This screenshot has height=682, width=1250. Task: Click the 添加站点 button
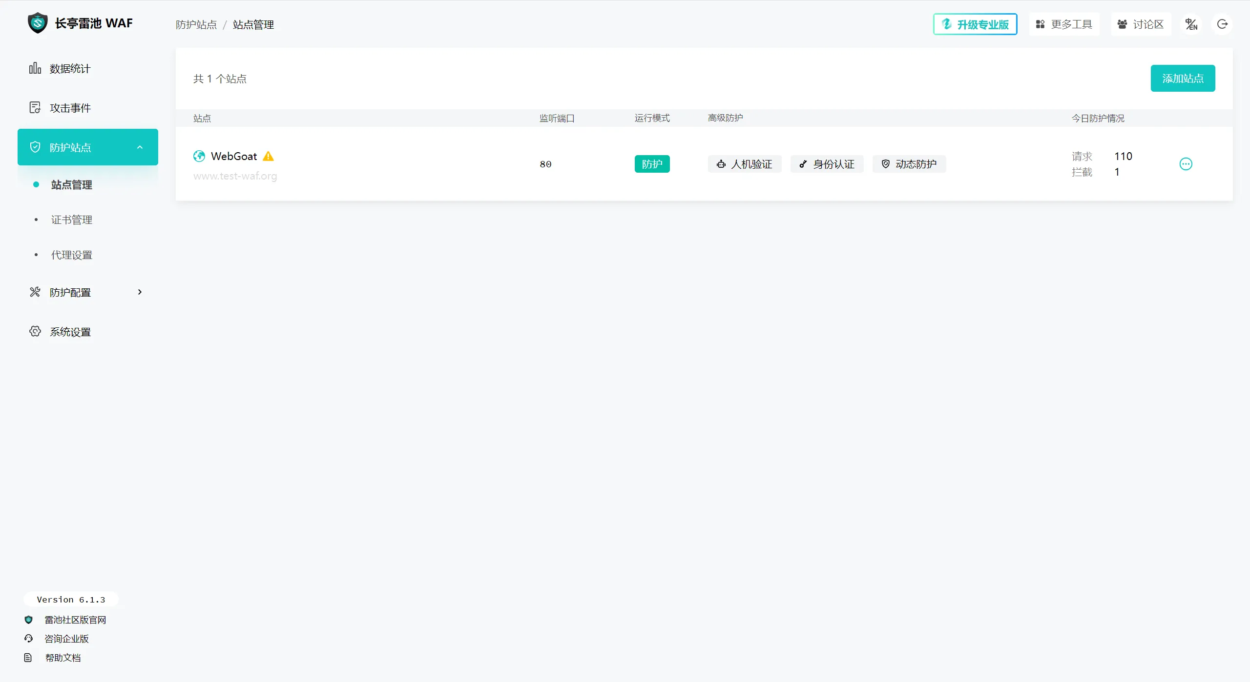point(1183,79)
